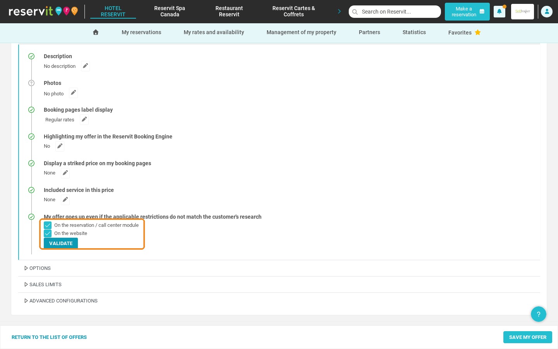
Task: Uncheck the On the website checkbox
Action: point(48,233)
